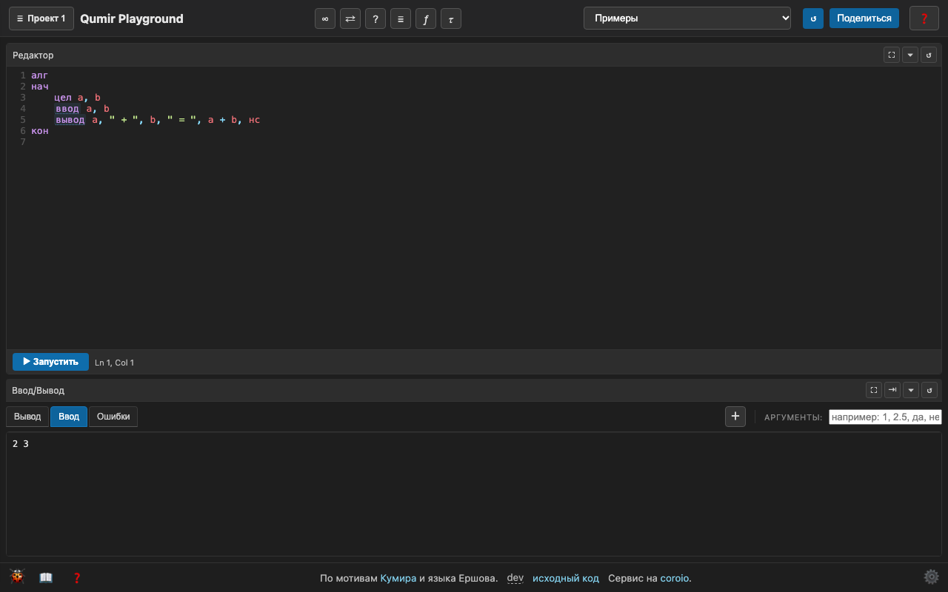Image resolution: width=948 pixels, height=592 pixels.
Task: Open the Примеры examples dropdown
Action: click(x=687, y=18)
